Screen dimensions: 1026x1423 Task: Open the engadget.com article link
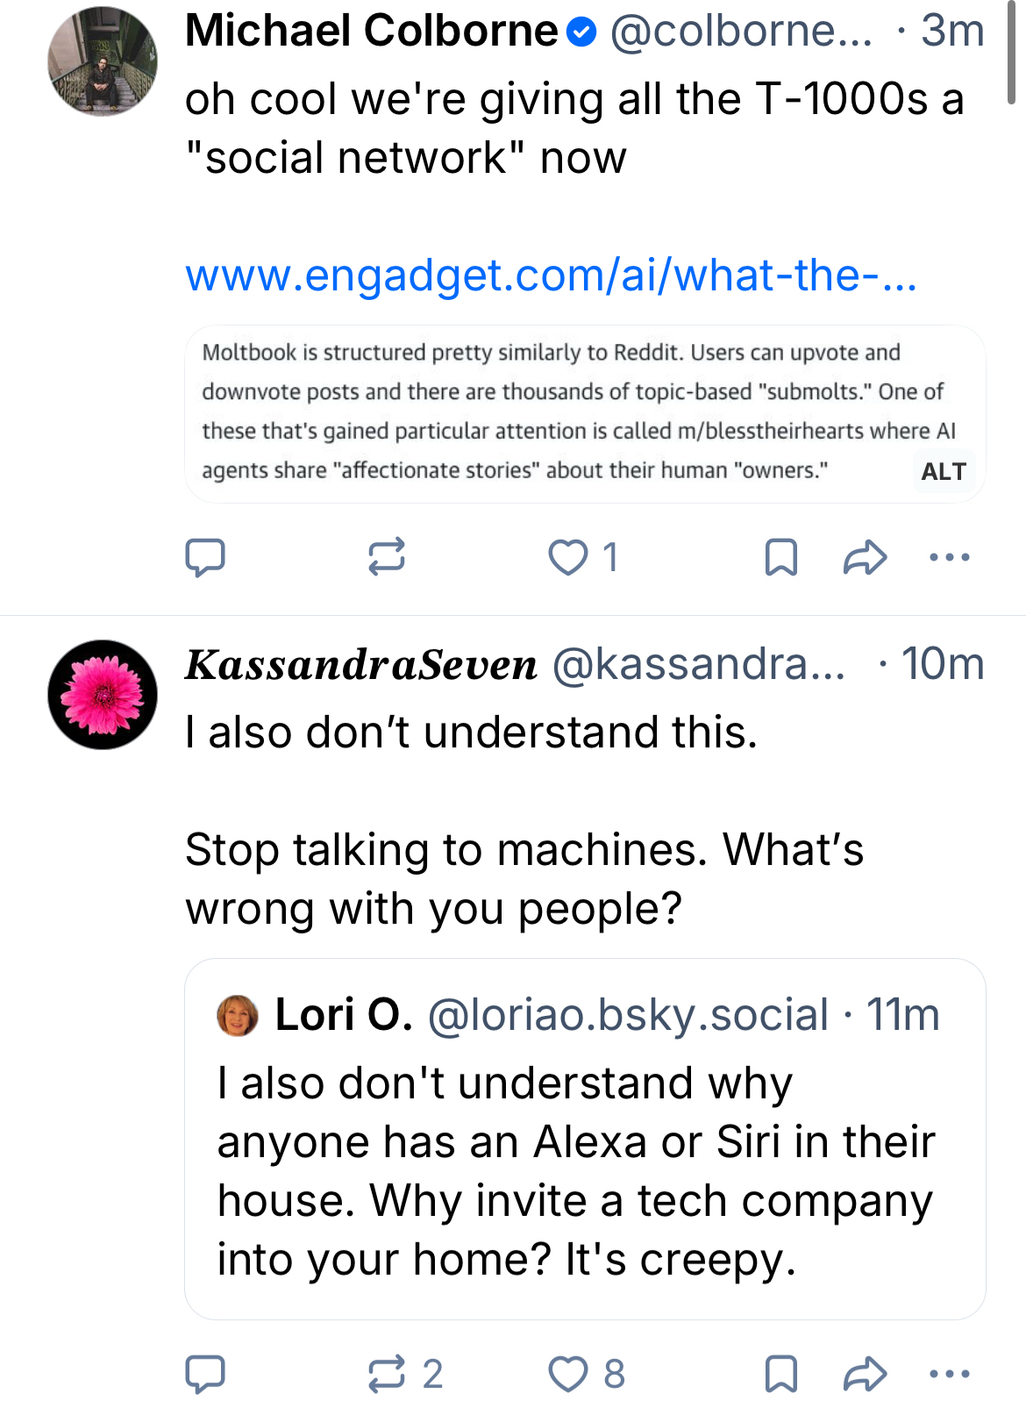(x=551, y=275)
